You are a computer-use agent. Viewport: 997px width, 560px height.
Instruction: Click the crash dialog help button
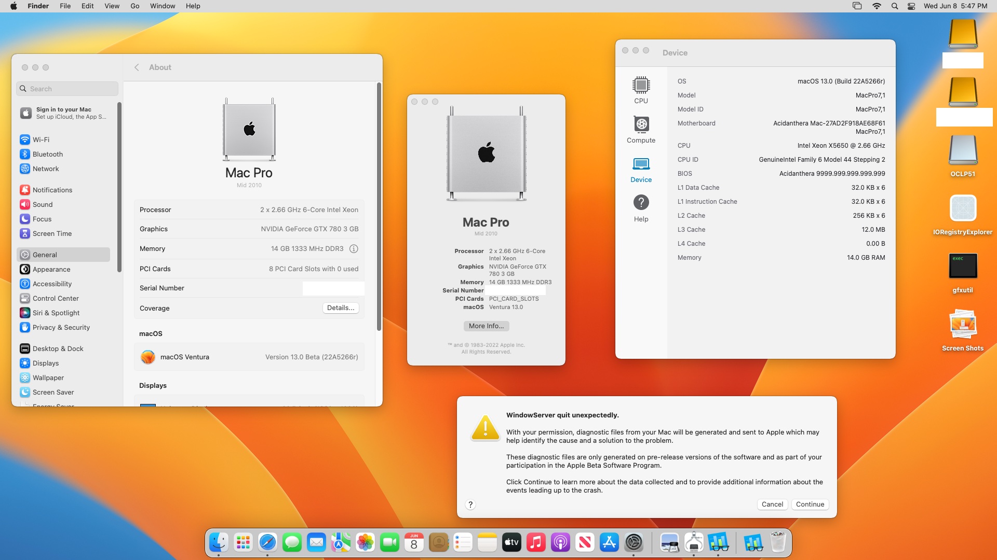tap(470, 505)
